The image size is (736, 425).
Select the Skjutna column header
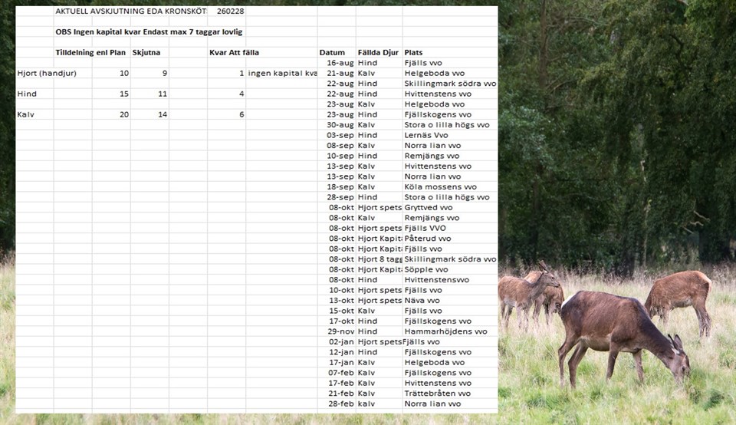[146, 52]
